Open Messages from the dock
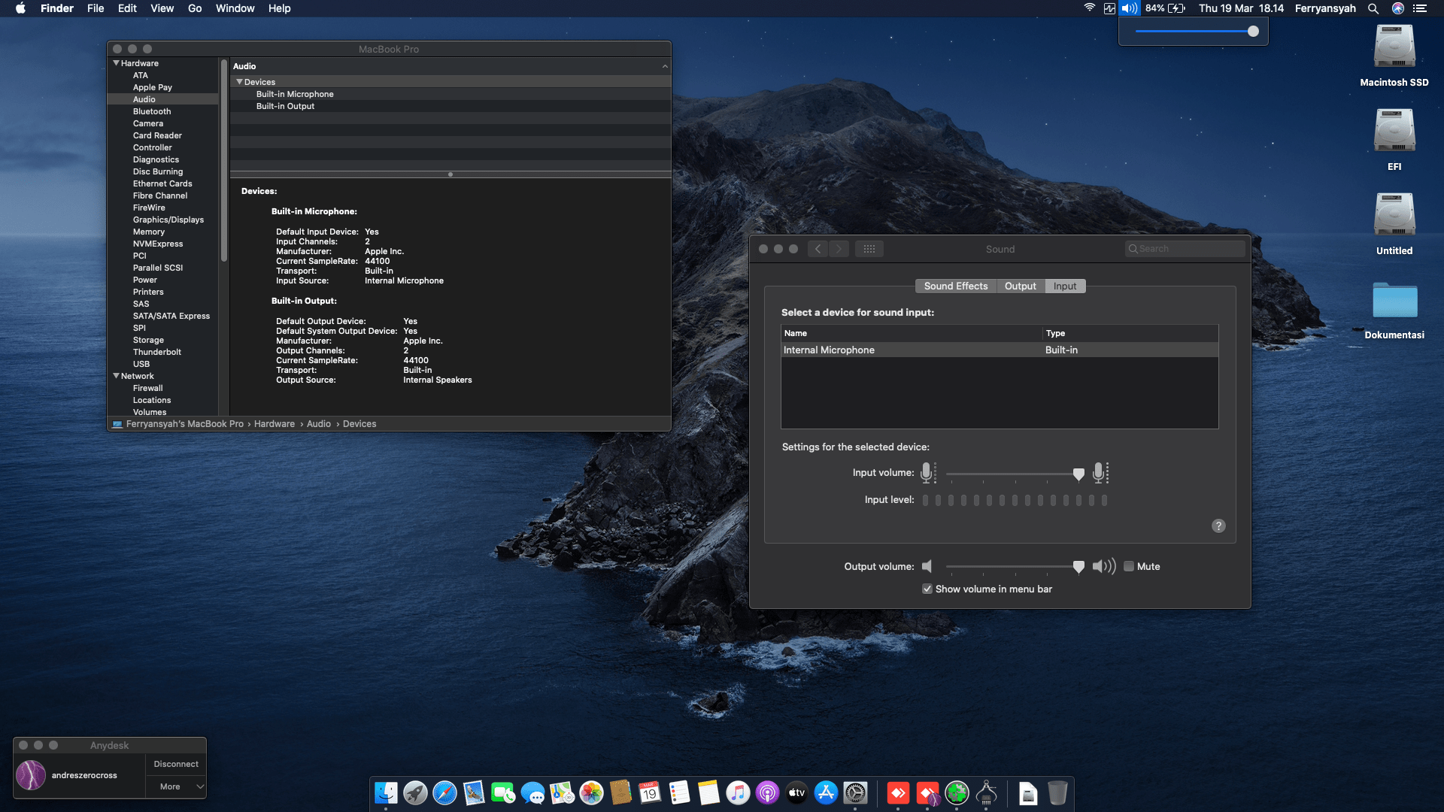1444x812 pixels. click(532, 792)
